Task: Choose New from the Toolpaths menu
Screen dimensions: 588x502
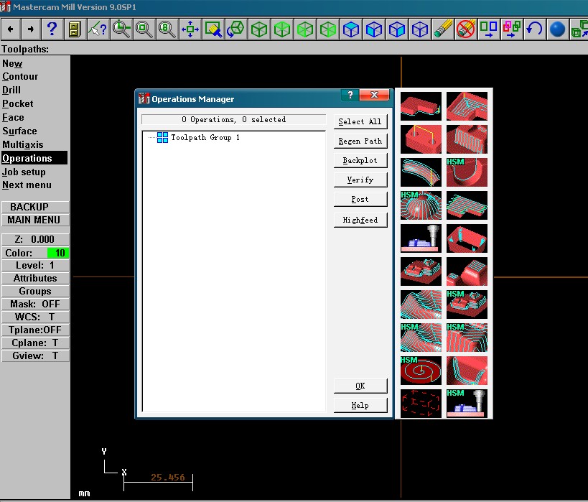Action: 12,63
